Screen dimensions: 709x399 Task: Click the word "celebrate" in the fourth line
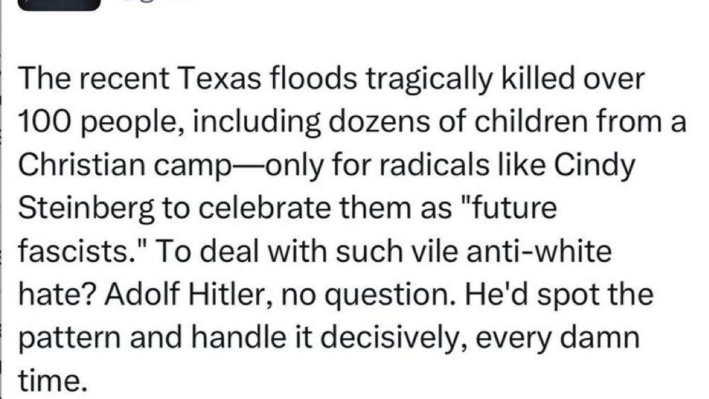[x=264, y=208]
